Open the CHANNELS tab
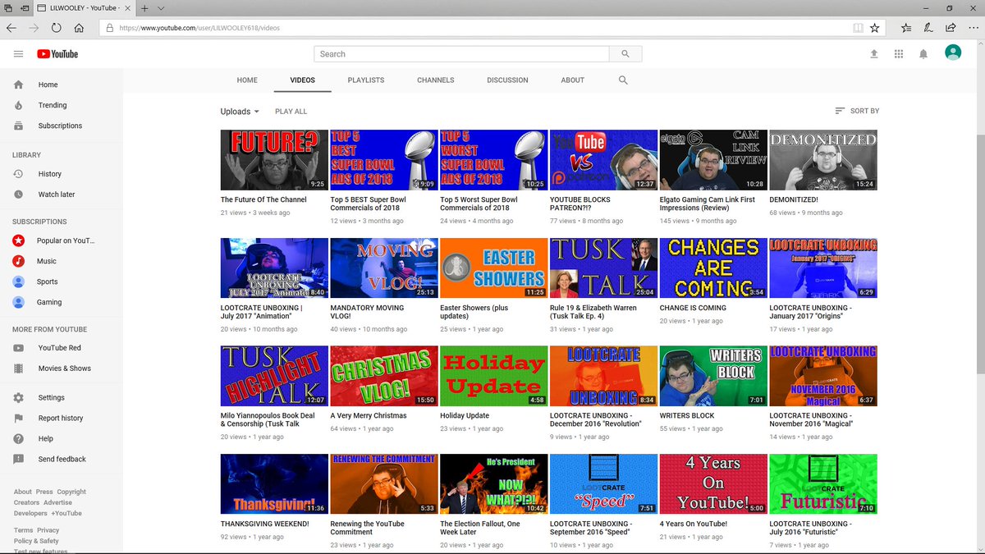985x554 pixels. point(436,80)
